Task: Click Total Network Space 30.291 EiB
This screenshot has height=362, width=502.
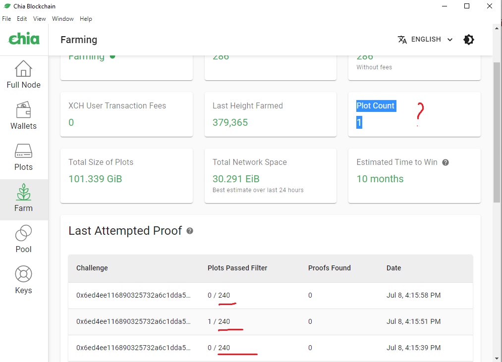Action: pos(236,179)
